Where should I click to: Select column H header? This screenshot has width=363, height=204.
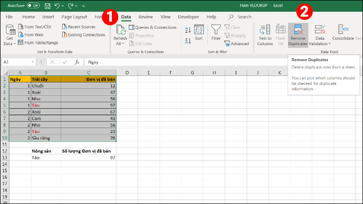214,73
